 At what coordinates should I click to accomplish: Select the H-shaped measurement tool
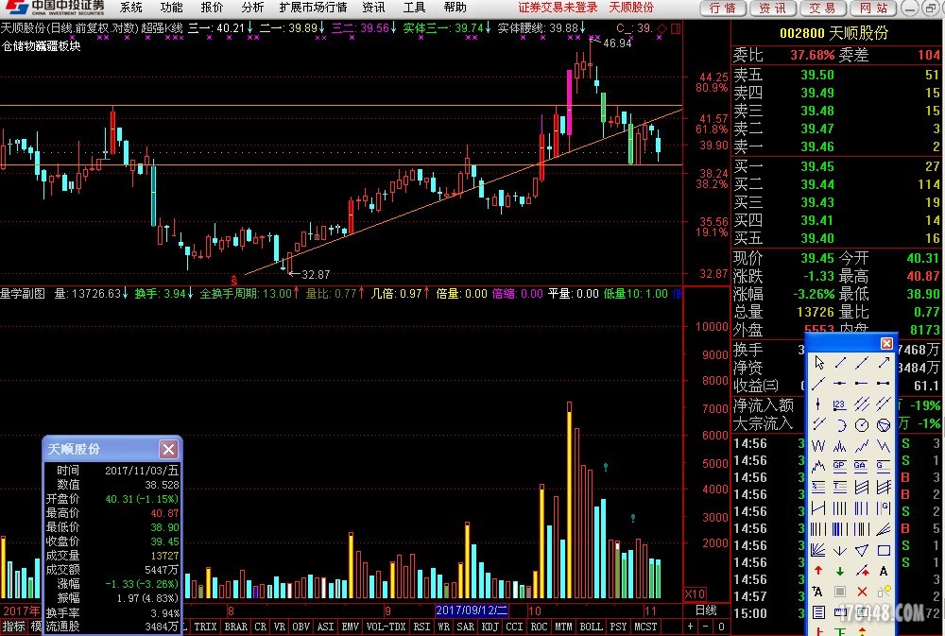(x=818, y=507)
